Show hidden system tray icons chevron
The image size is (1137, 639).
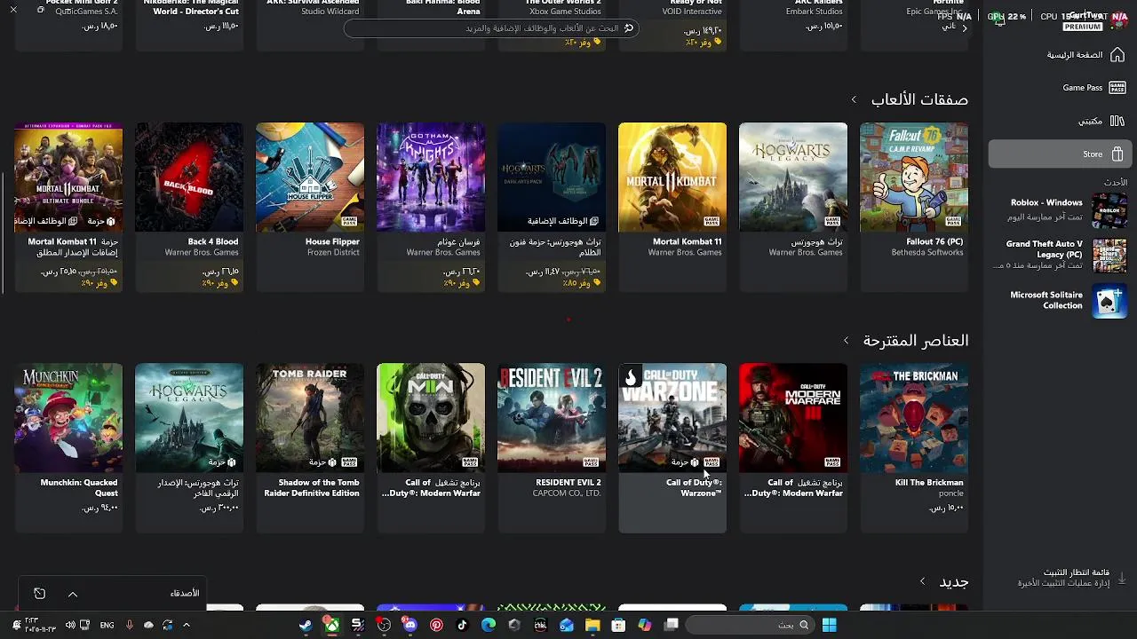point(186,626)
